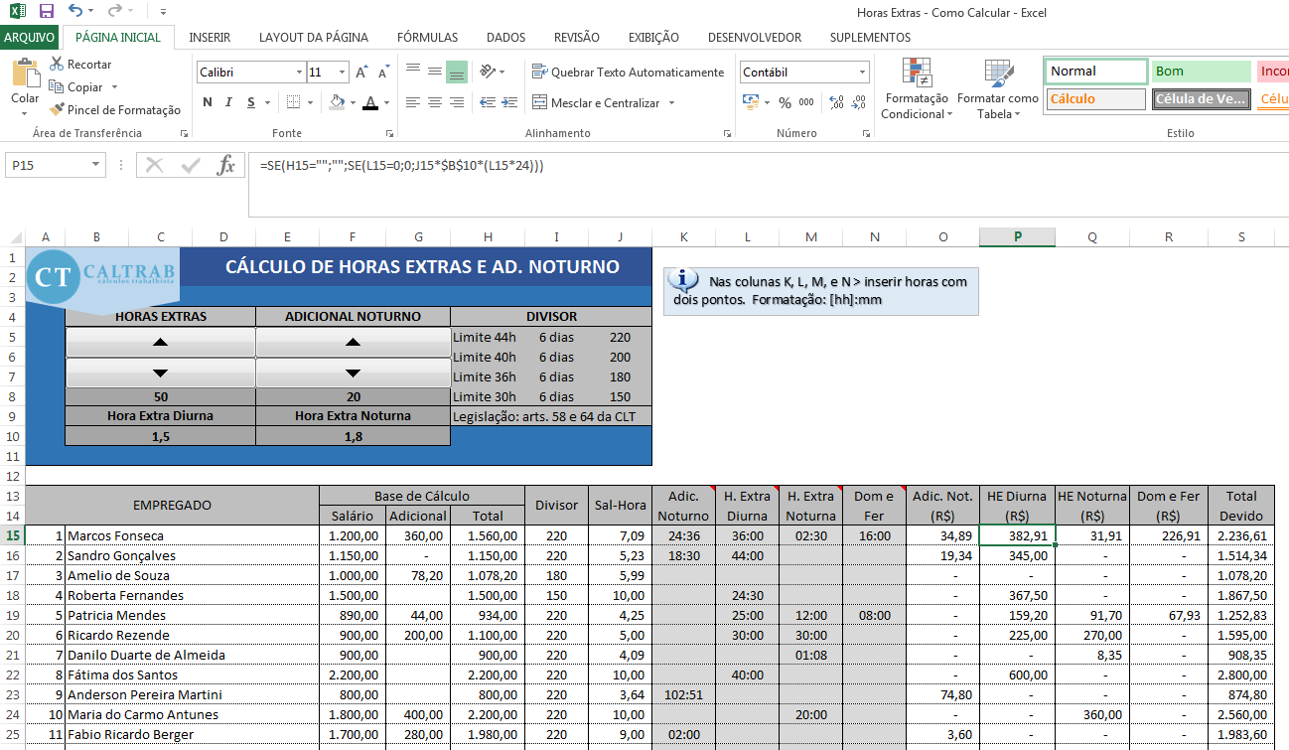This screenshot has width=1289, height=750.
Task: Switch to FÓRMULAS tab
Action: click(427, 38)
